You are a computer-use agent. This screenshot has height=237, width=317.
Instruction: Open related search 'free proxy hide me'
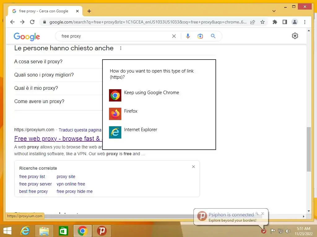pyautogui.click(x=75, y=191)
